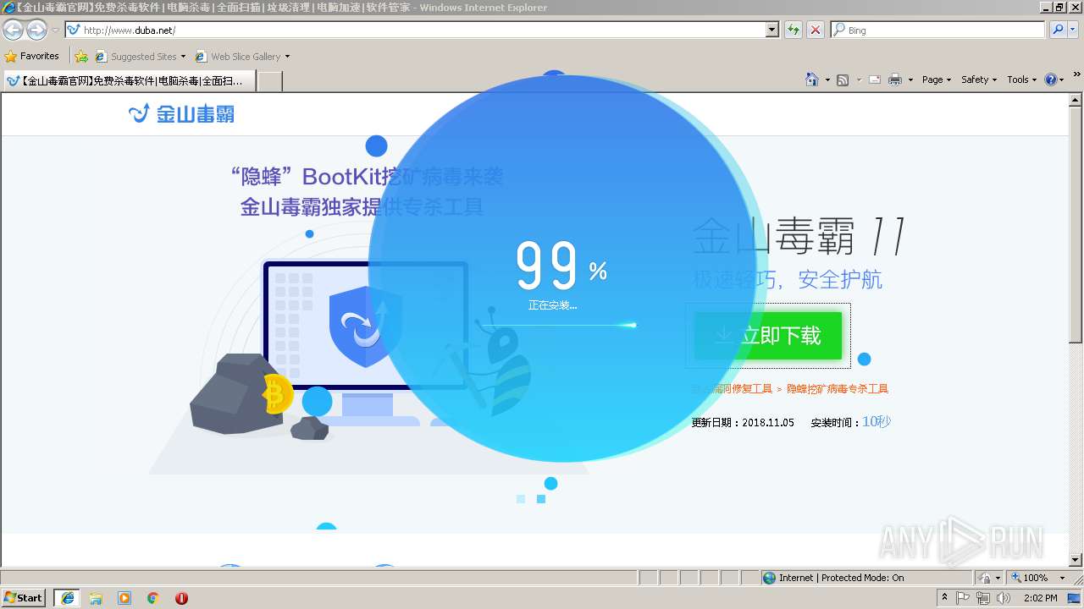Expand the Web Slice Gallery arrow

pyautogui.click(x=287, y=57)
